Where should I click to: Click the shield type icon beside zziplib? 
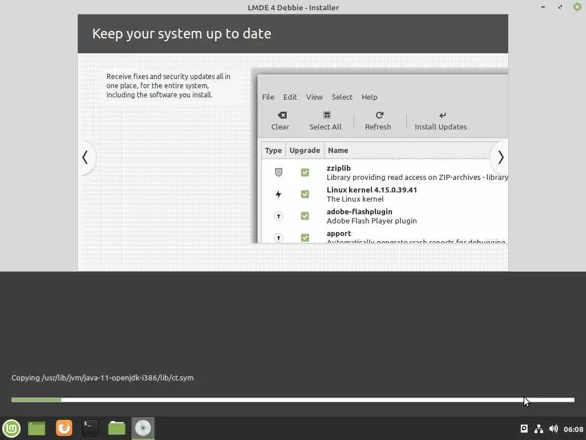point(279,172)
